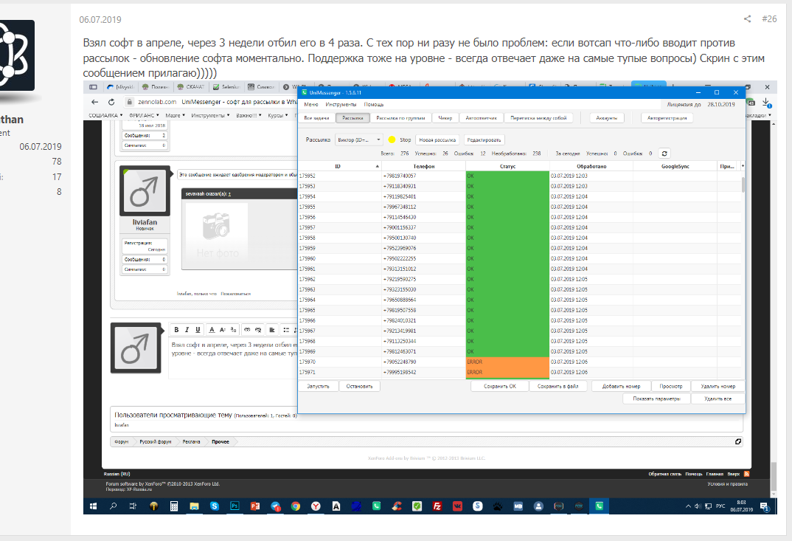792x541 pixels.
Task: Open Calculator from the taskbar
Action: click(174, 506)
